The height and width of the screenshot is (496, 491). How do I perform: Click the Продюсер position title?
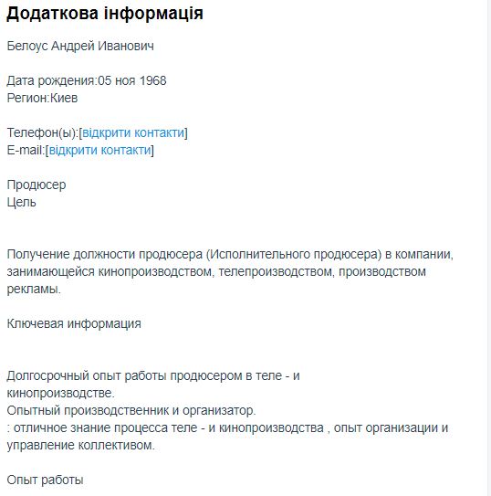(37, 185)
